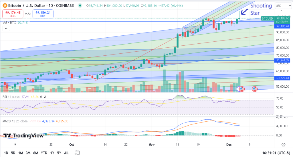Open the USD currency dropdown
The height and width of the screenshot is (157, 293).
[283, 6]
